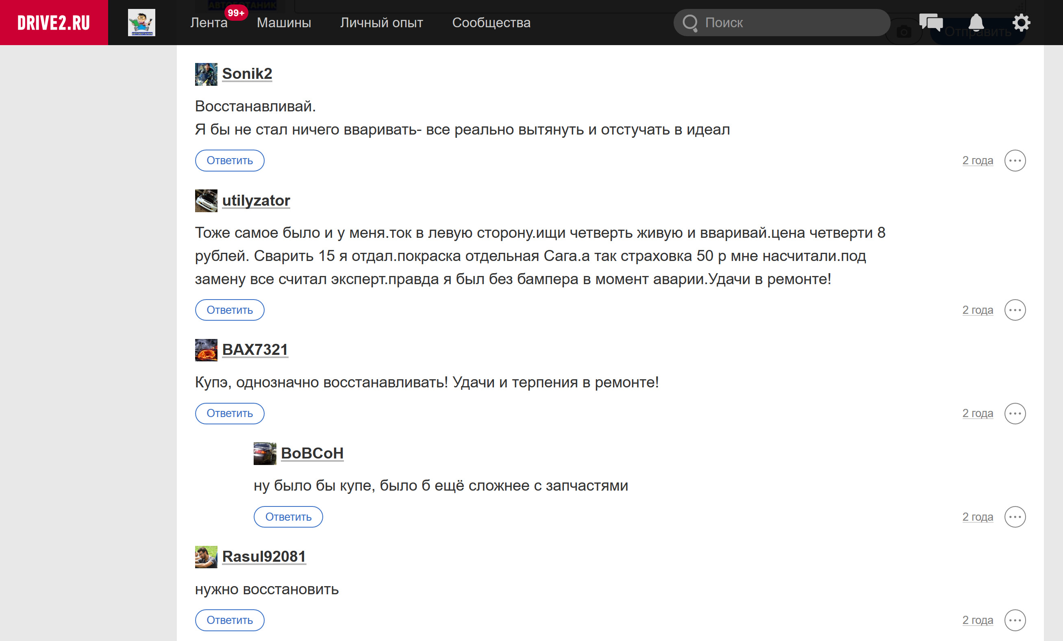Image resolution: width=1063 pixels, height=641 pixels.
Task: Open the notifications bell
Action: tap(976, 22)
